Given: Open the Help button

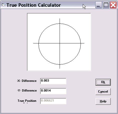Looking at the screenshot, I should (x=103, y=101).
